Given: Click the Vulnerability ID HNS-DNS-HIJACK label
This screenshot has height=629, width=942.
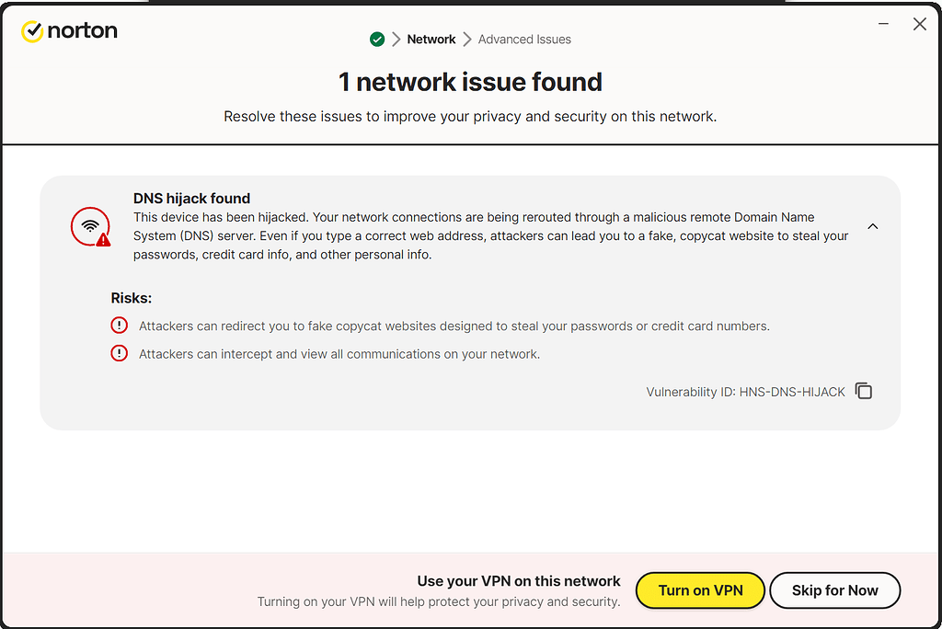Looking at the screenshot, I should click(746, 391).
